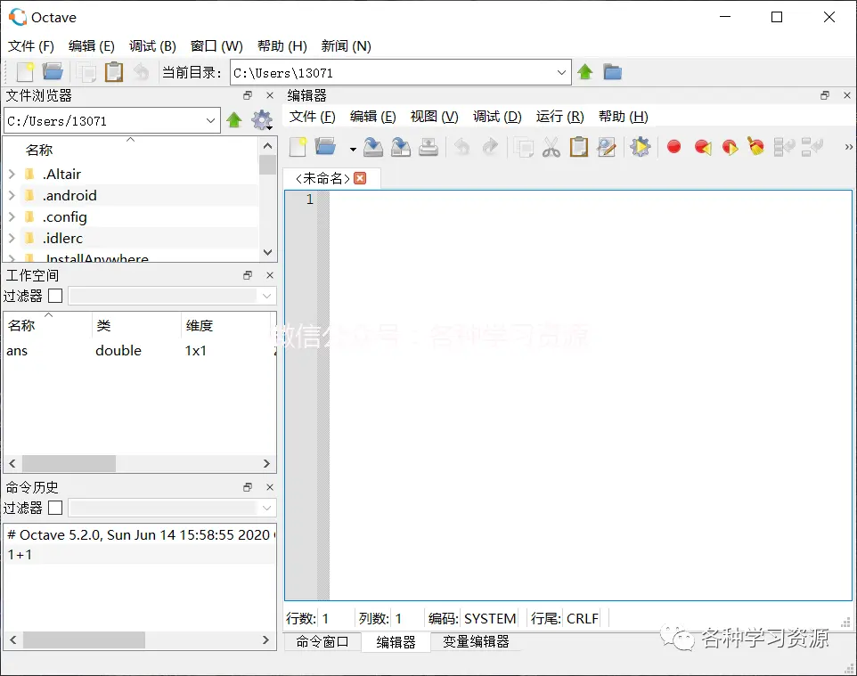Browse directories with the blue folder icon
Viewport: 857px width, 676px height.
[612, 71]
